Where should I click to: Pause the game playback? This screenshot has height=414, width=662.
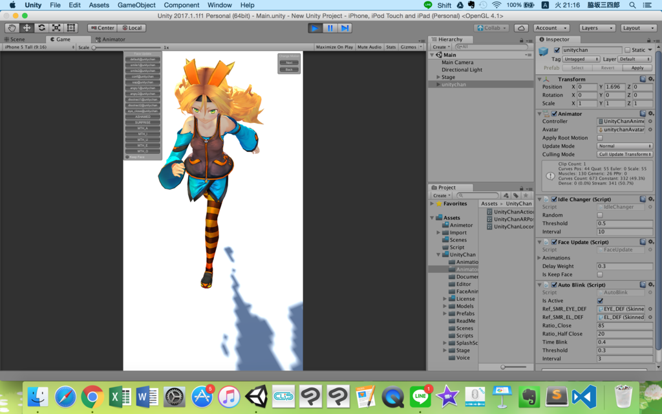pos(330,28)
